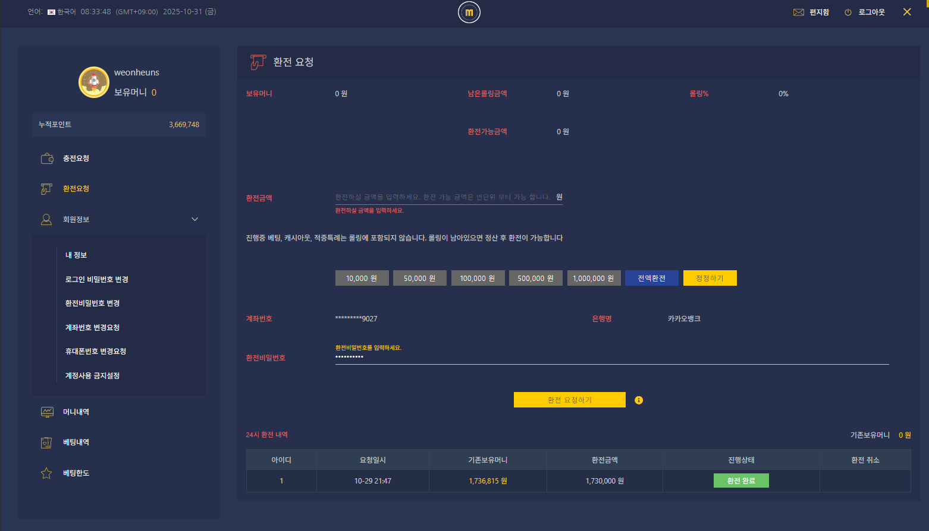Click 로그아웃 at the top right
The width and height of the screenshot is (929, 531).
coord(871,12)
